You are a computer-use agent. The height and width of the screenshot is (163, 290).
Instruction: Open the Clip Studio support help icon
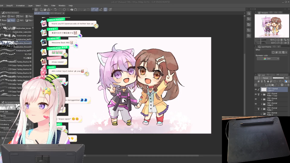110,10
